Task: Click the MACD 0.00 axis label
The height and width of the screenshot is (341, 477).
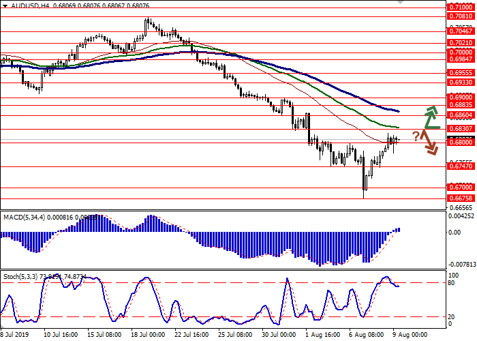Action: (x=454, y=233)
